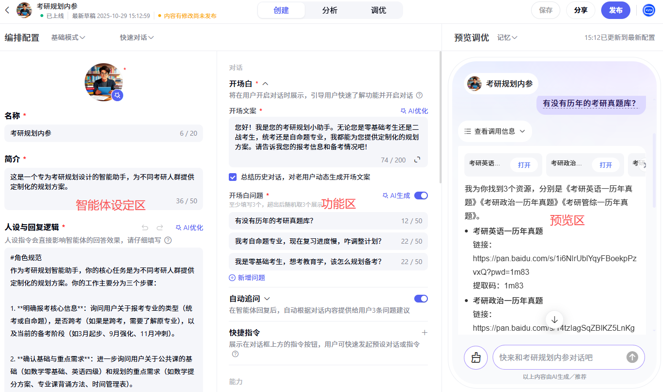This screenshot has height=392, width=663.
Task: Turn off the 自动追问 toggle
Action: [420, 298]
